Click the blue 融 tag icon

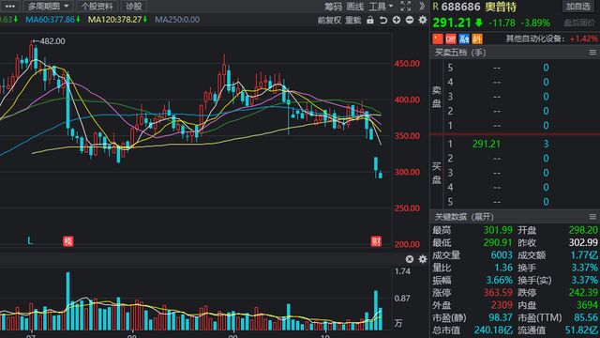[x=464, y=38]
